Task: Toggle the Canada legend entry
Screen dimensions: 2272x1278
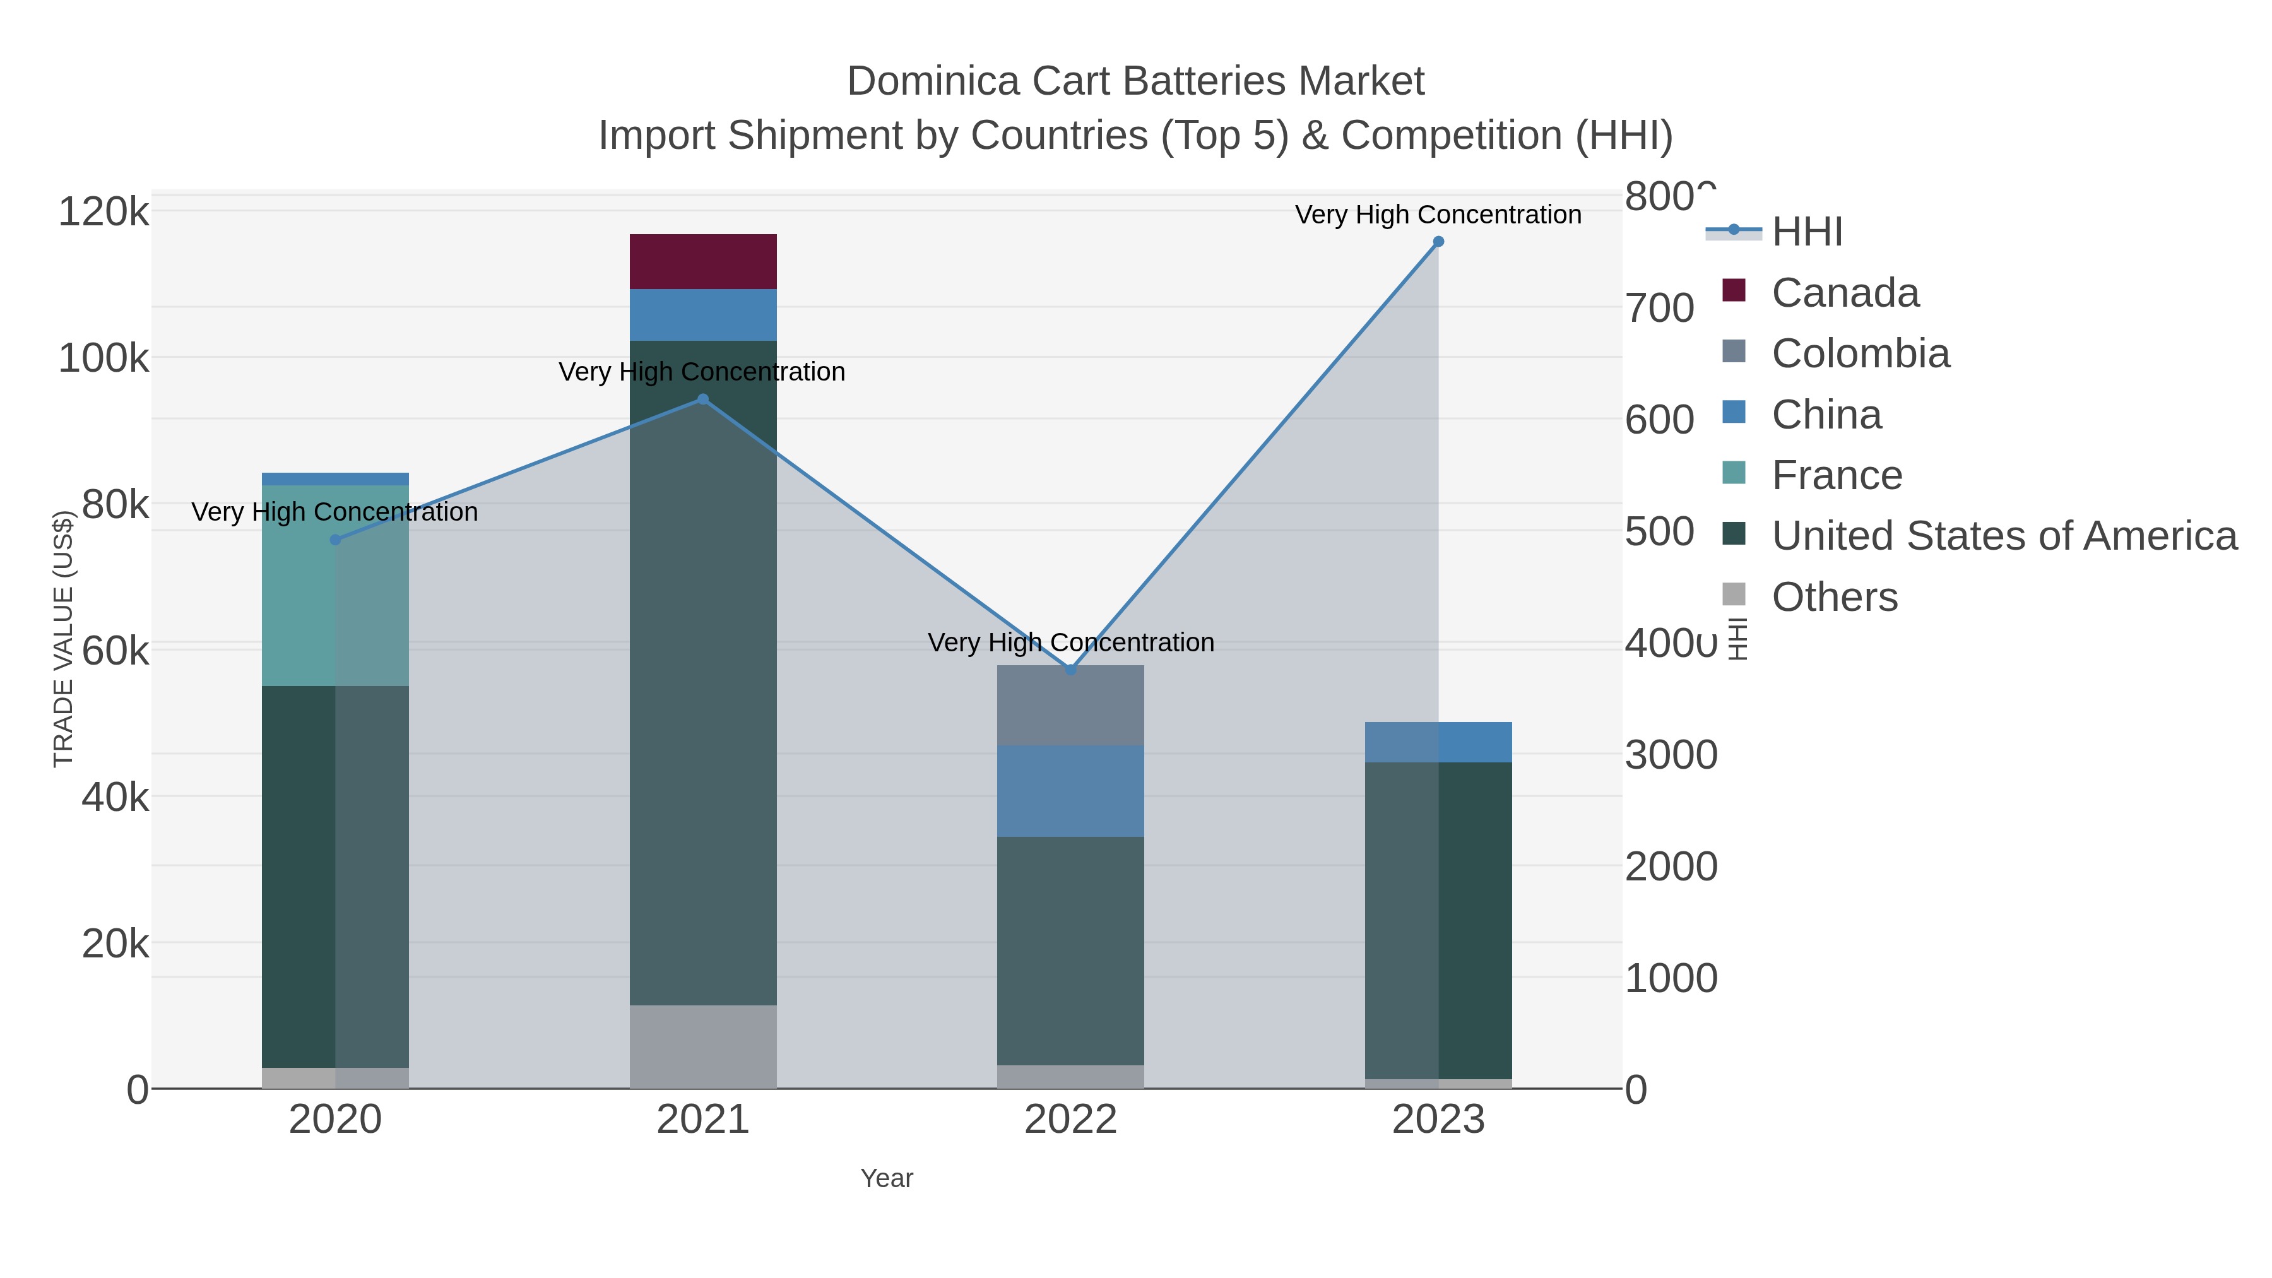Action: [x=1820, y=292]
